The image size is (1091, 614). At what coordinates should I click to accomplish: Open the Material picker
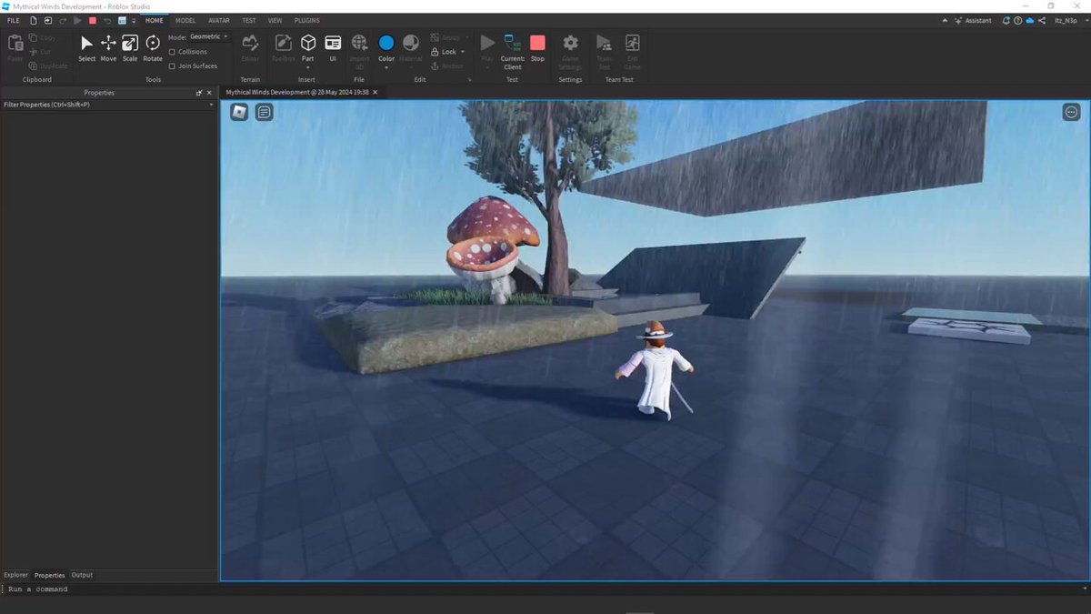(411, 48)
